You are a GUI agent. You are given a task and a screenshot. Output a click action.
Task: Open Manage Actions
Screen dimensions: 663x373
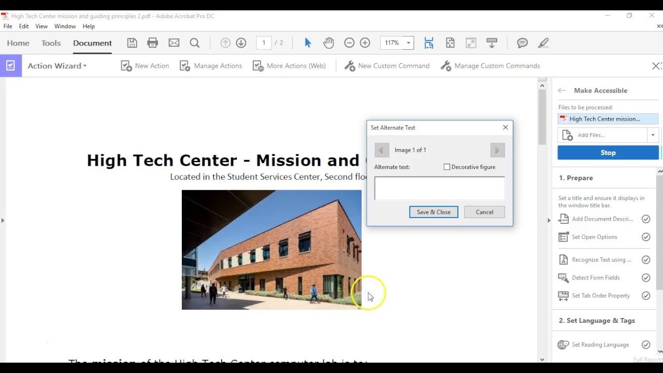[211, 66]
